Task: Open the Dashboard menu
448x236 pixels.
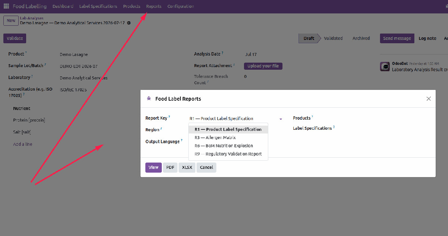Action: (x=63, y=6)
